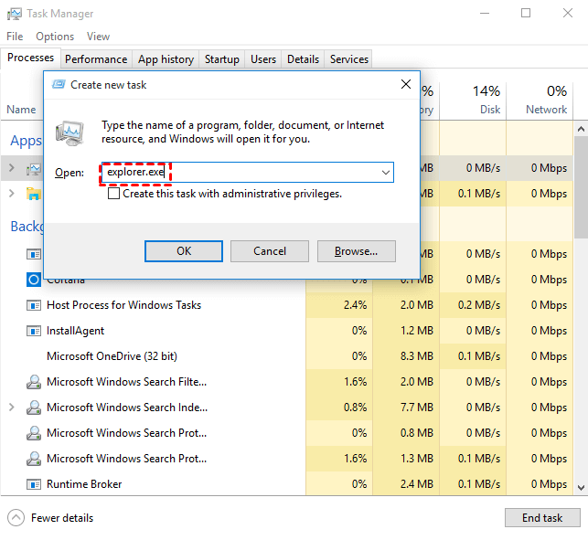Viewport: 588px width, 540px height.
Task: Click the Host Process for Windows Tasks icon
Action: click(x=33, y=305)
